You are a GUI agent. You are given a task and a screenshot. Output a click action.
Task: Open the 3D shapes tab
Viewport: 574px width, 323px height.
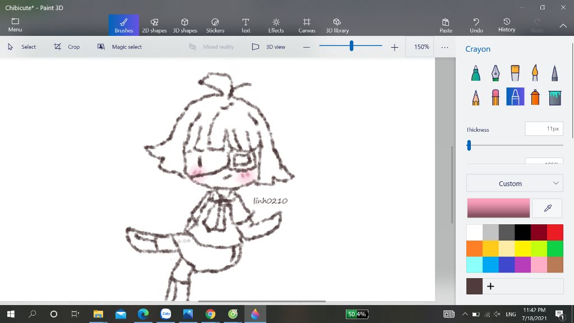(185, 25)
